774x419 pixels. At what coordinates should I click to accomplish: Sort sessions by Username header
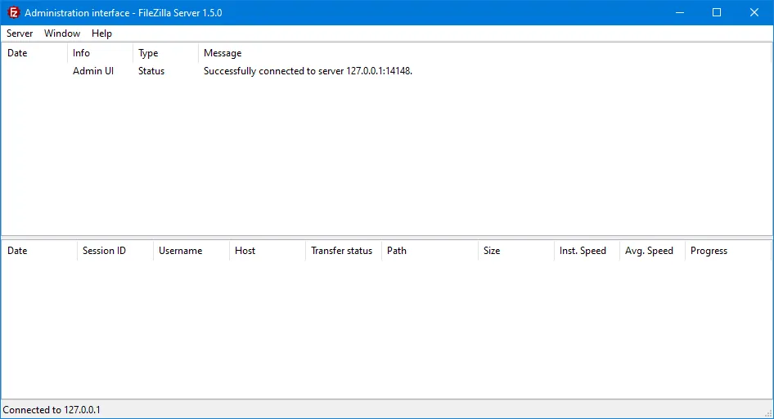(191, 251)
